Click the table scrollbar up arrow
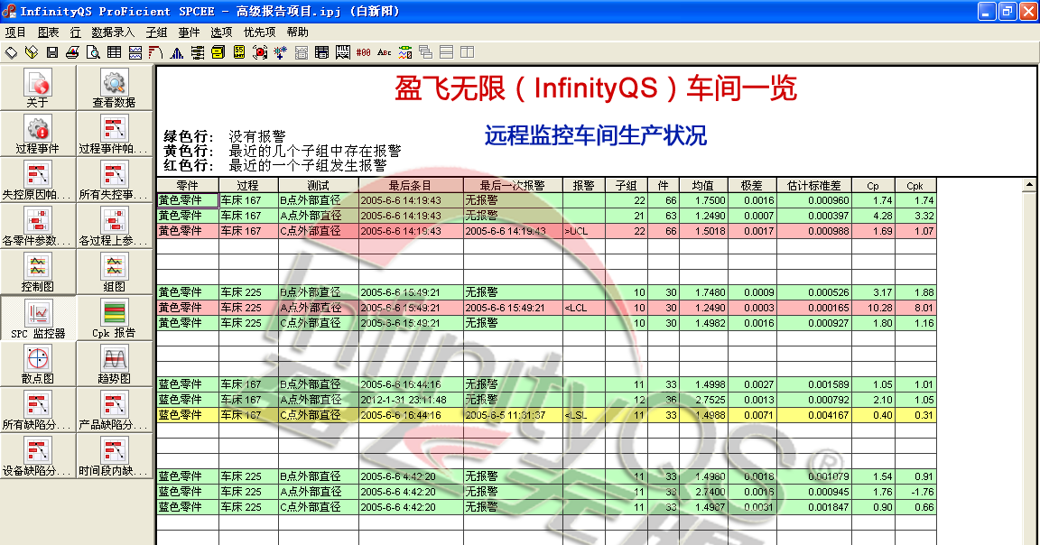Viewport: 1040px width, 545px height. click(1029, 185)
